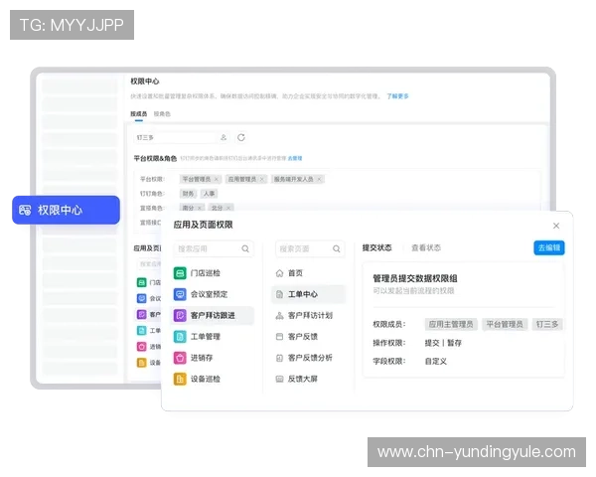Click the 财务 role tag
This screenshot has width=596, height=477.
click(188, 194)
